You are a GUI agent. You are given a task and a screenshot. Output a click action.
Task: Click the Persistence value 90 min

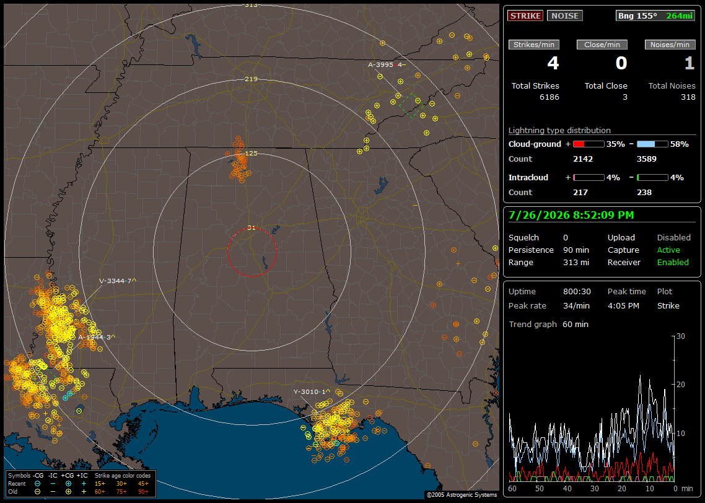pyautogui.click(x=576, y=250)
